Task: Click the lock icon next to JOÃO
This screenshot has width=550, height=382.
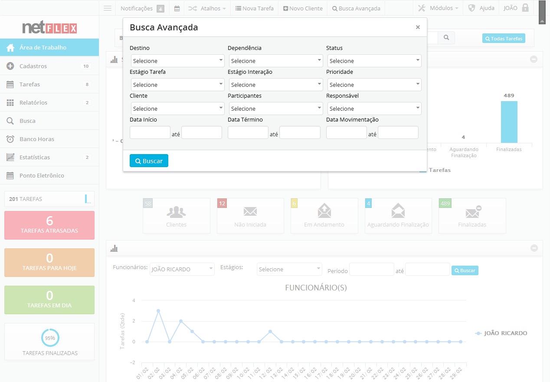Action: [525, 8]
